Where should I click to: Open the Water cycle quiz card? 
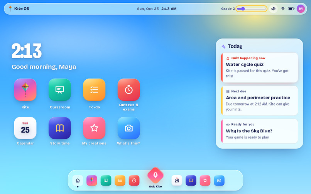click(259, 67)
